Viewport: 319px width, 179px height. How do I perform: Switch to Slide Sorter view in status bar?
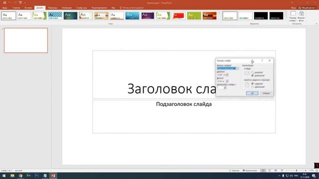269,171
